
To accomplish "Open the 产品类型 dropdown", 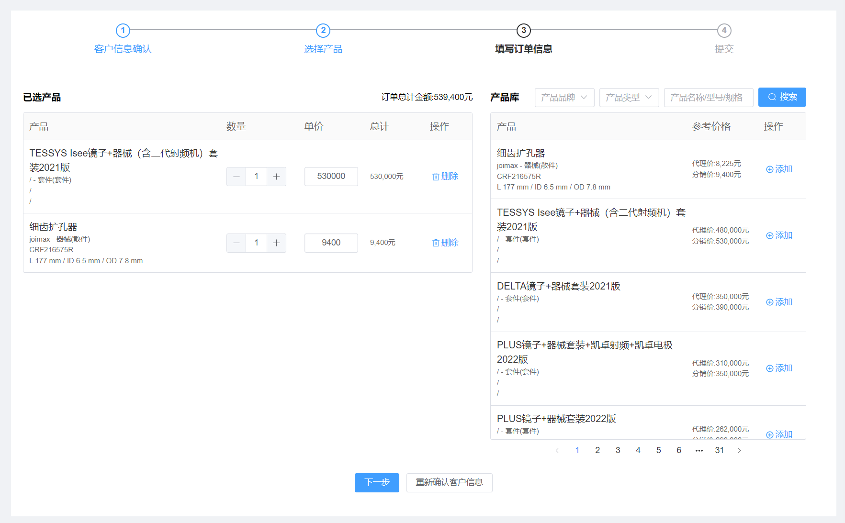I will click(x=629, y=98).
